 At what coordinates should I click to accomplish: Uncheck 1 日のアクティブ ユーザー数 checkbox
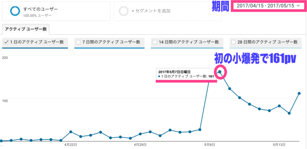(6, 42)
